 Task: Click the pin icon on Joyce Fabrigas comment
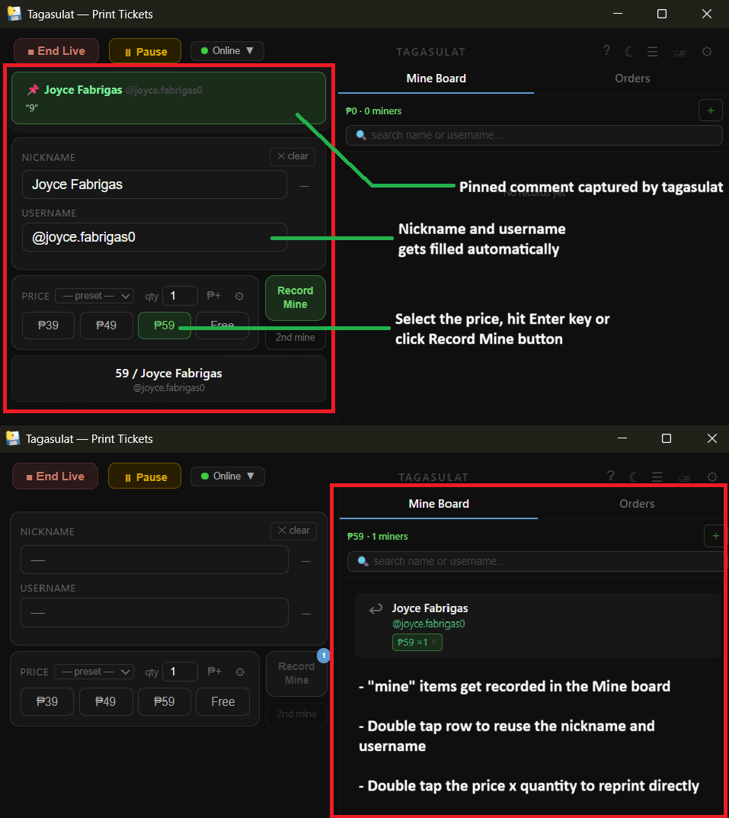pyautogui.click(x=33, y=90)
